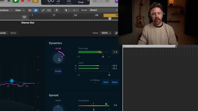Image resolution: width=198 pixels, height=111 pixels.
Task: Click the Stop transport button
Action: [x=9, y=1]
